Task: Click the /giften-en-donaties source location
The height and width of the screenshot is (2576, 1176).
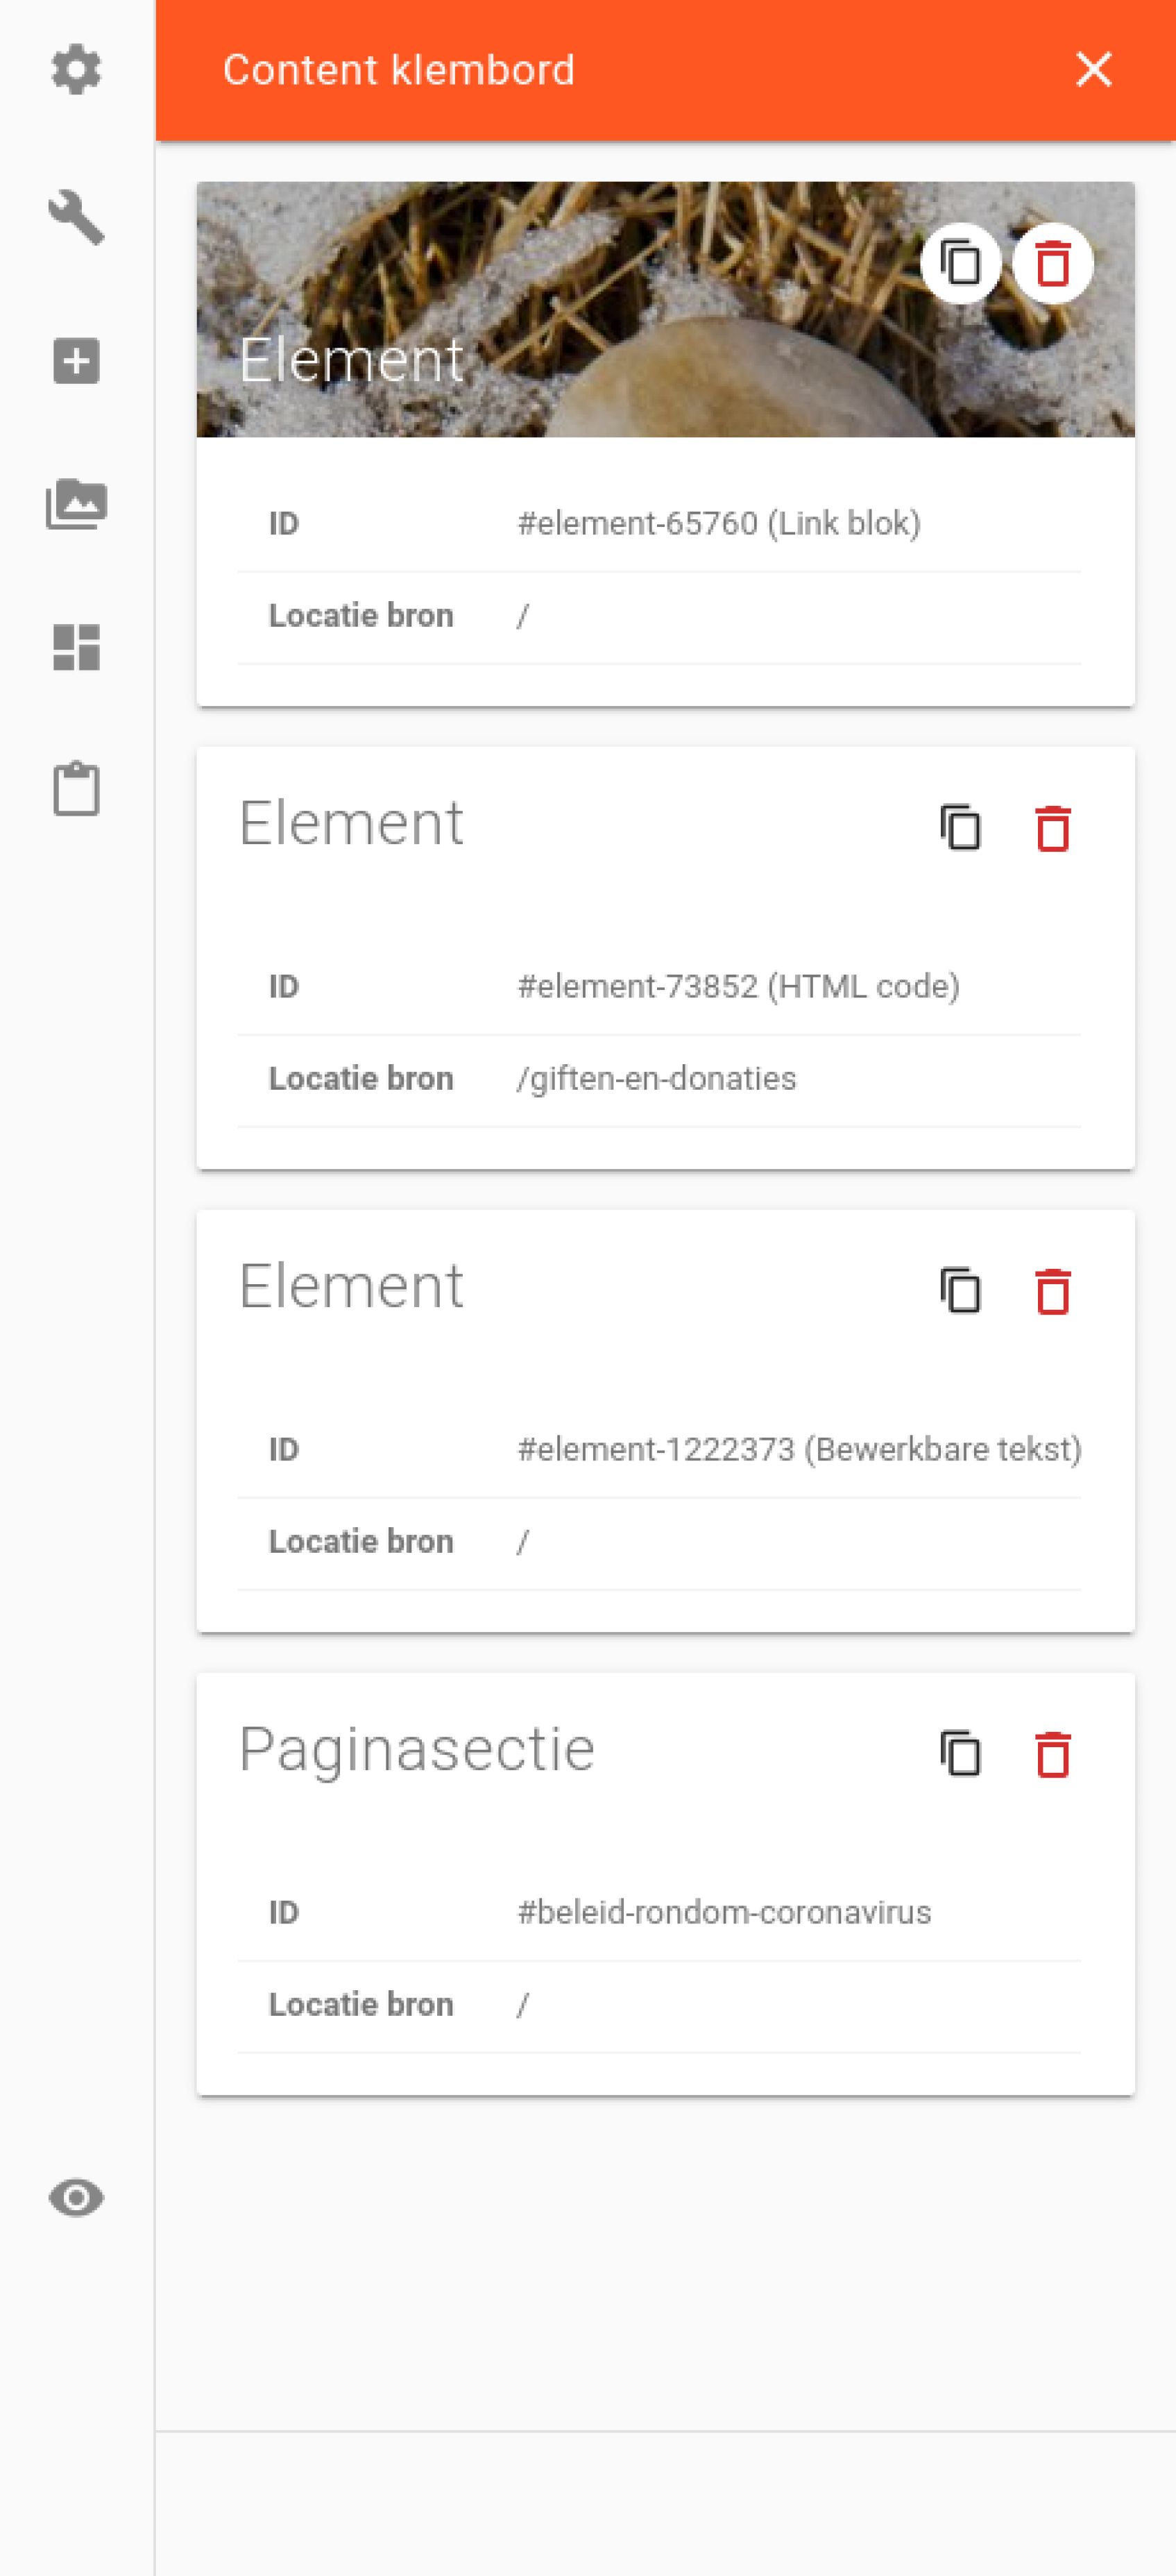Action: pos(656,1078)
